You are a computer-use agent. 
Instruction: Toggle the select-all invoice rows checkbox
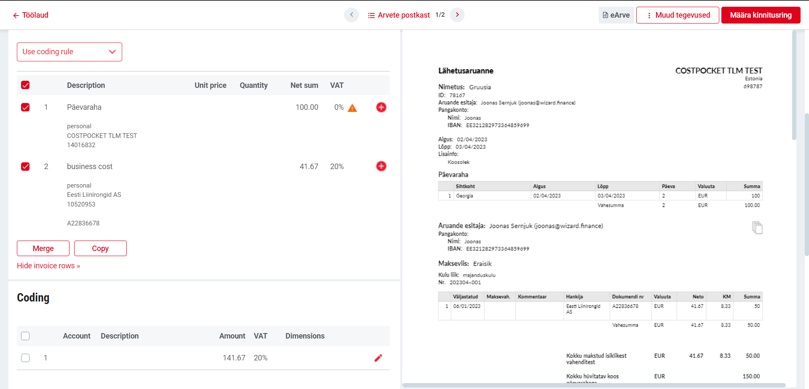click(x=25, y=85)
